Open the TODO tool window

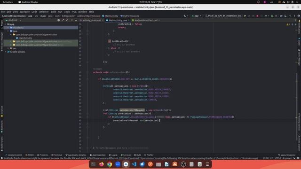(x=30, y=155)
